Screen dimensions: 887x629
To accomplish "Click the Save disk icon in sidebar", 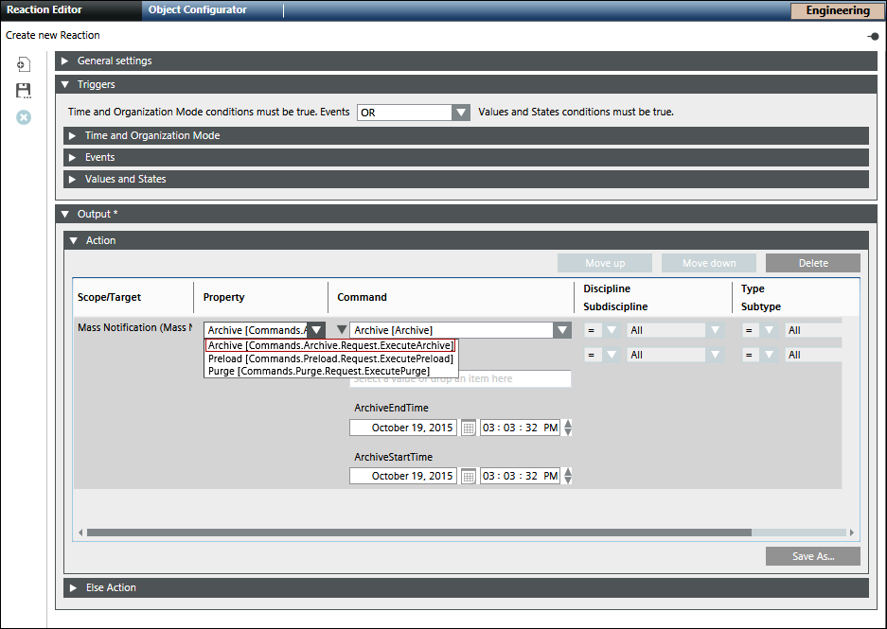I will pyautogui.click(x=24, y=91).
